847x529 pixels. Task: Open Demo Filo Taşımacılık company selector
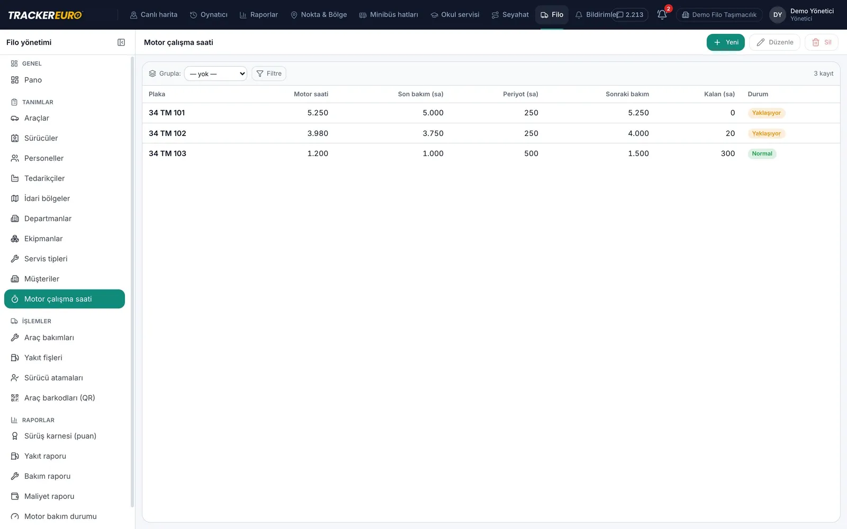(x=719, y=15)
